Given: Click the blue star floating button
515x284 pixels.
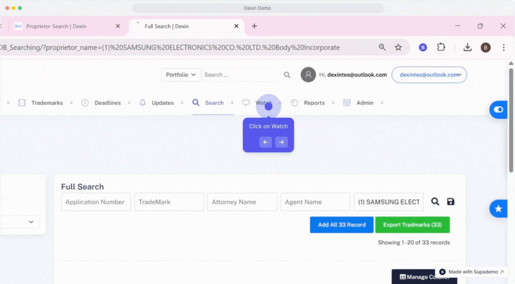Looking at the screenshot, I should 498,209.
